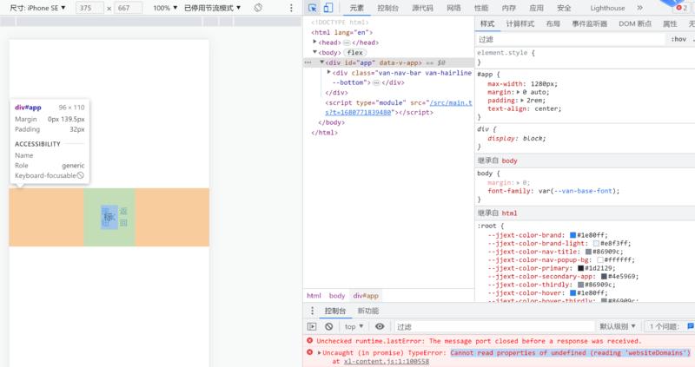The height and width of the screenshot is (367, 695).
Task: Select the 元素 tab
Action: 356,8
